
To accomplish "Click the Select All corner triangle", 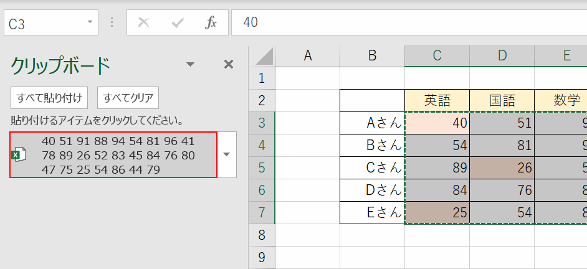I will click(x=262, y=56).
